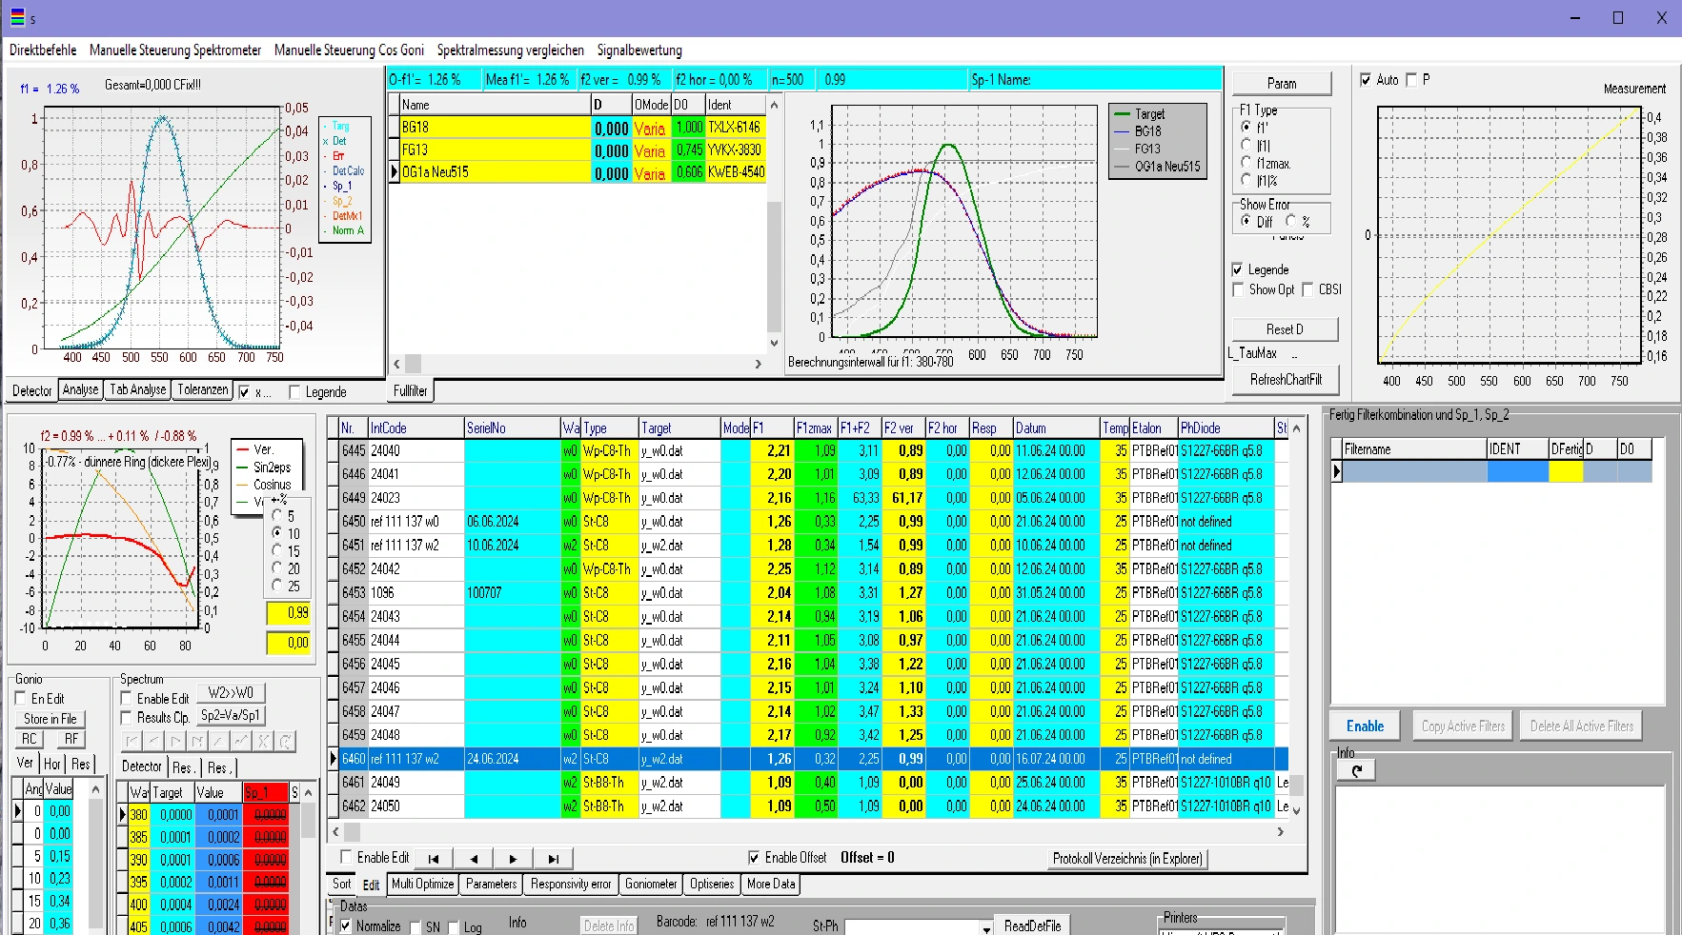The height and width of the screenshot is (935, 1682).
Task: Select the OG1a Neu515 filter row
Action: pyautogui.click(x=578, y=172)
